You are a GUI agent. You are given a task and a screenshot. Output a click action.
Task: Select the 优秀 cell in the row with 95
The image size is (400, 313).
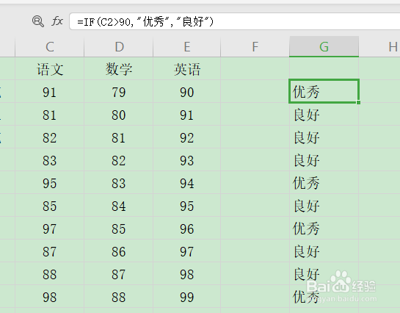pyautogui.click(x=324, y=182)
